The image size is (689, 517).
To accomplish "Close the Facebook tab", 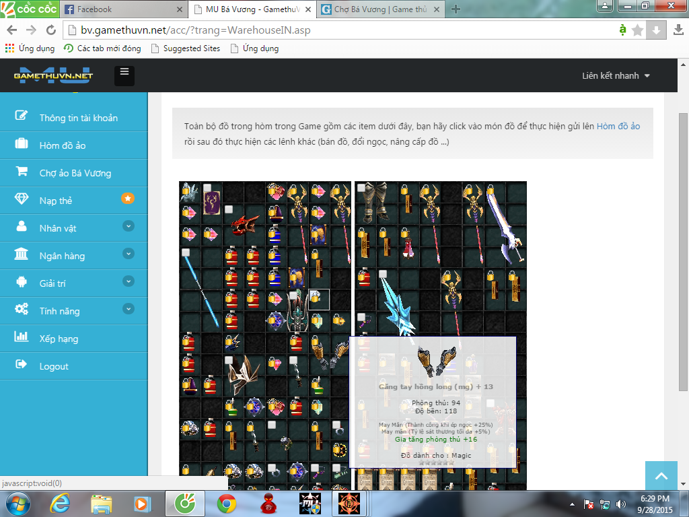I will click(179, 9).
